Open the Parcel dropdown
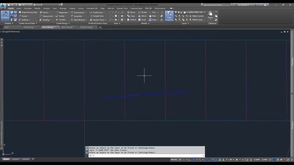Screen dimensions: 294x165 pos(45,12)
